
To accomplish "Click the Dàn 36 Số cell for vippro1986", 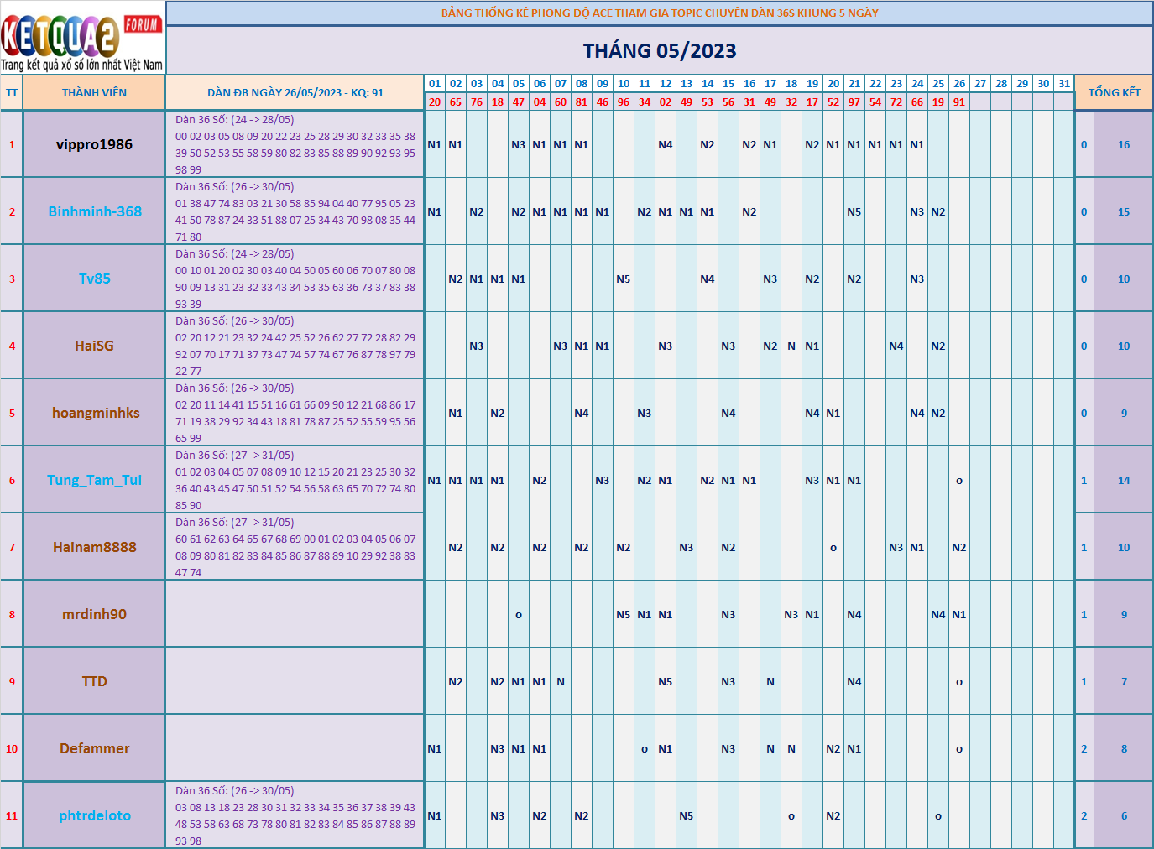I will point(295,144).
